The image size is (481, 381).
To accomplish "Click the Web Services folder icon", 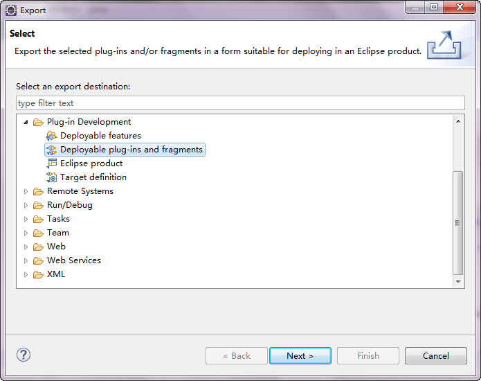I will pyautogui.click(x=39, y=260).
